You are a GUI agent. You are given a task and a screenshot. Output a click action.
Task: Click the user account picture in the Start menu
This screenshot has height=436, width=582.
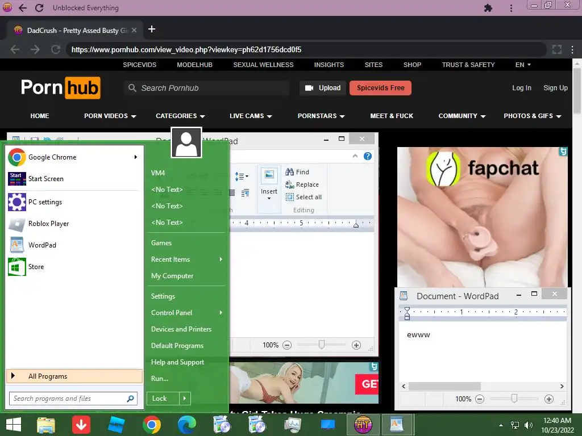click(186, 142)
